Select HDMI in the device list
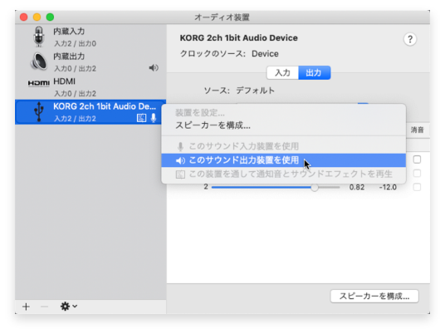The width and height of the screenshot is (445, 334). tap(90, 87)
